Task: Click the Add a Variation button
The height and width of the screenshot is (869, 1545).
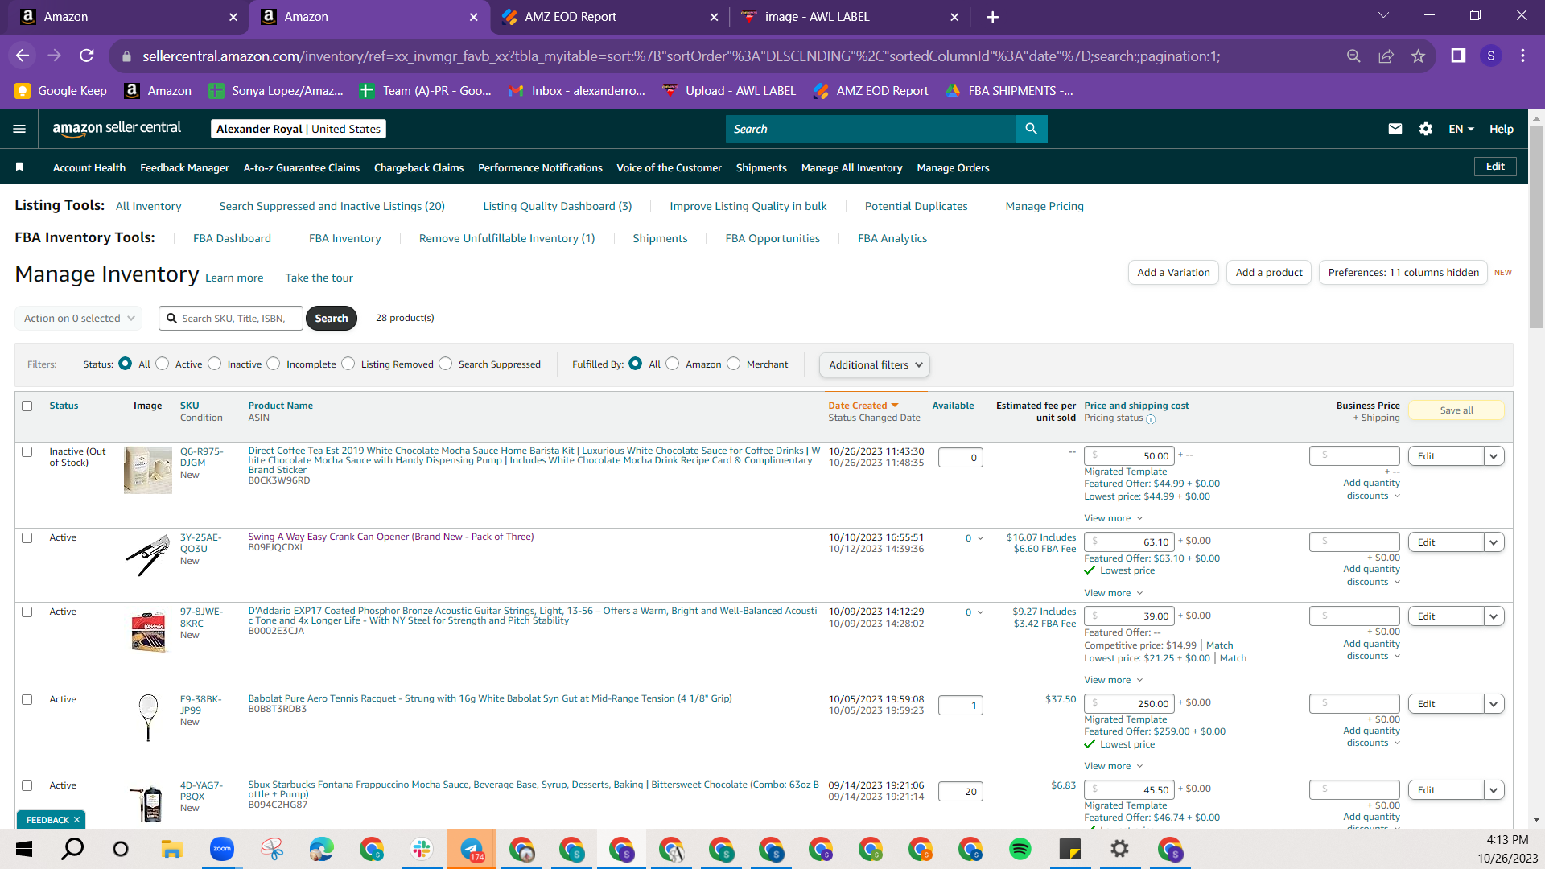Action: tap(1173, 273)
